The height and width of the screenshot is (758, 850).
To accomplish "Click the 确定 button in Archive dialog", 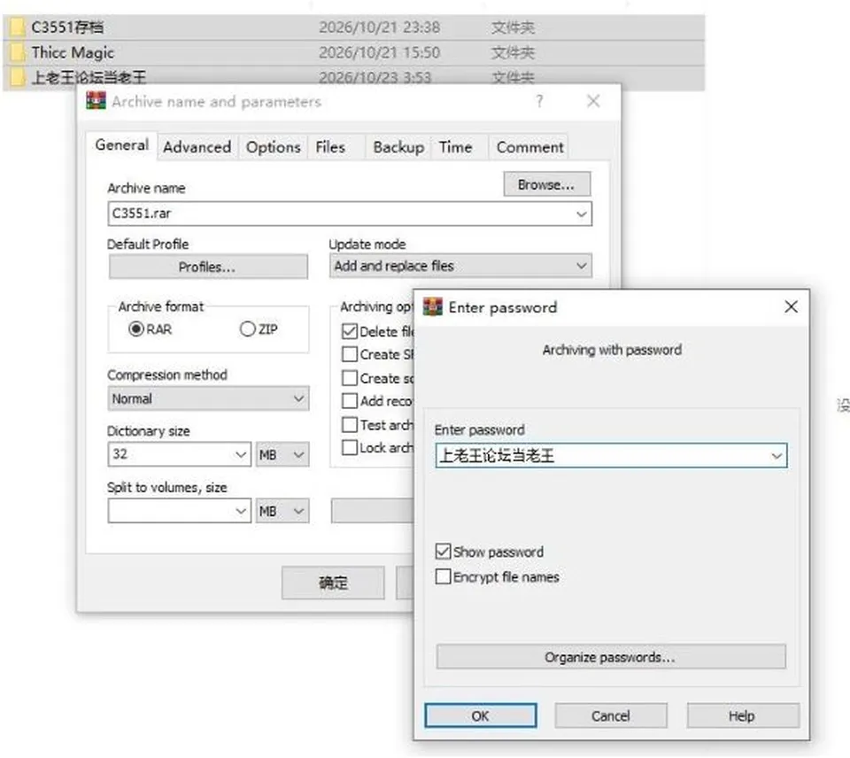I will [x=333, y=583].
